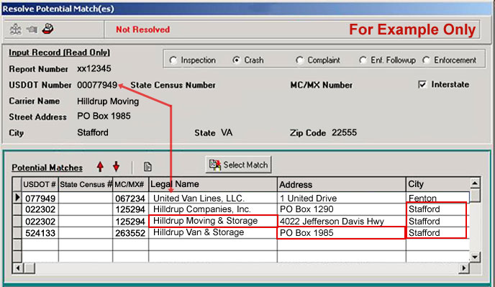Click the horizontal scrollbar thumb
The image size is (495, 287).
[x=29, y=268]
